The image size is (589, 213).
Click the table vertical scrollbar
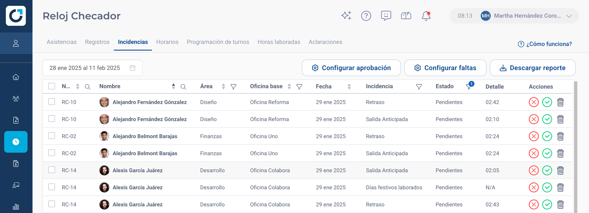[575, 147]
